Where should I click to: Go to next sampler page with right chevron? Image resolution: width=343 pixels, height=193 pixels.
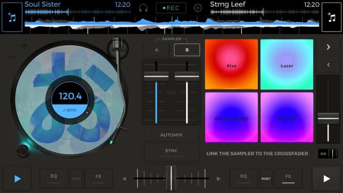pos(328,47)
